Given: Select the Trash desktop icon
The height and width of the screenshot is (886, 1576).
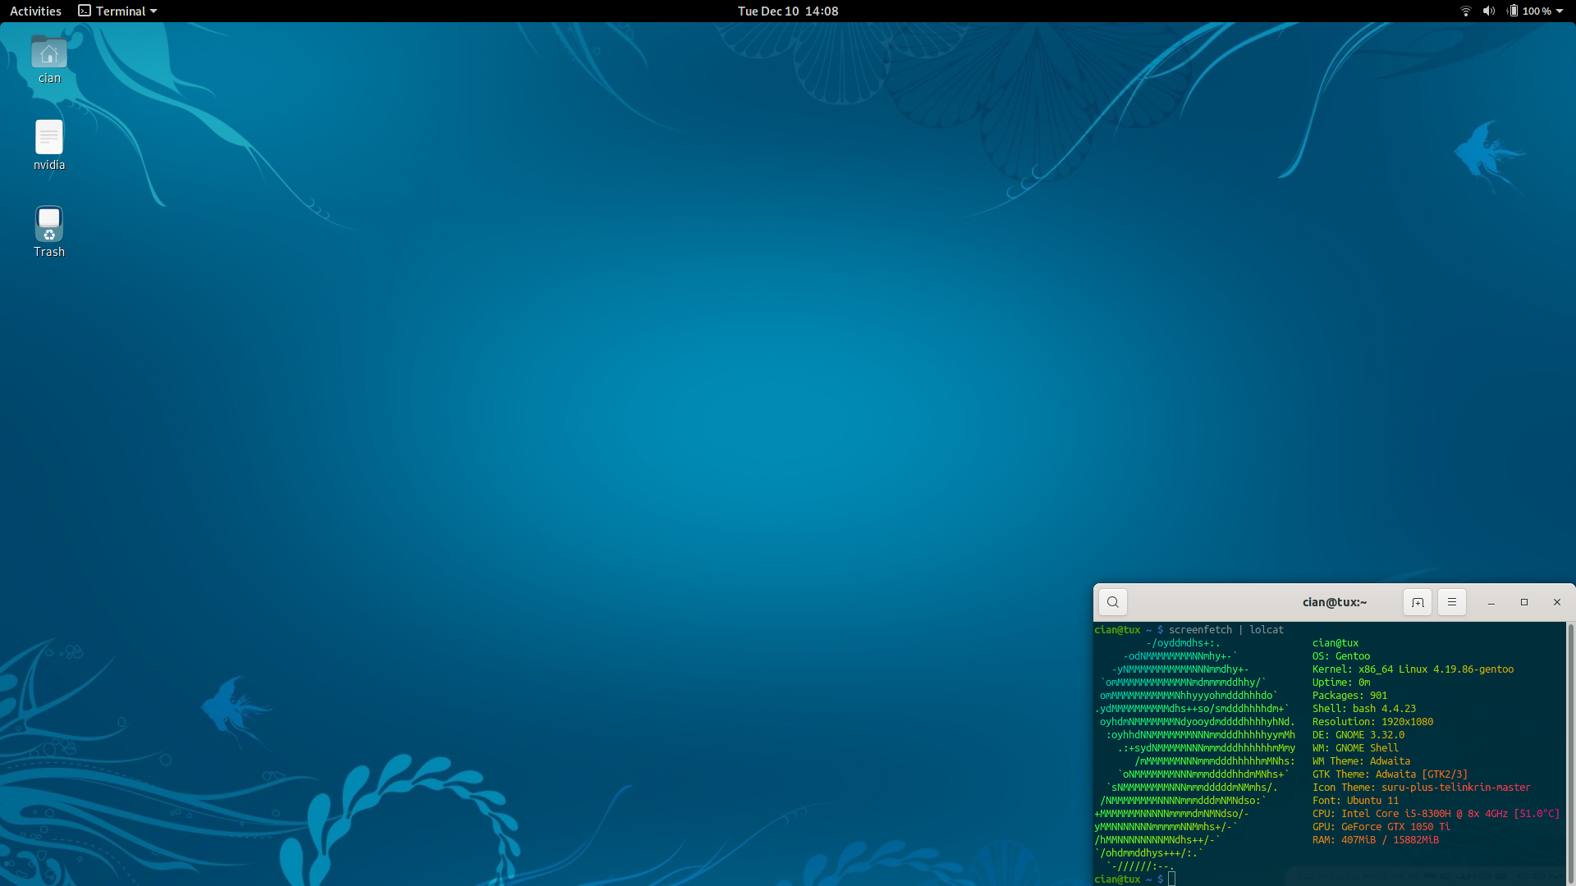Looking at the screenshot, I should pyautogui.click(x=49, y=224).
